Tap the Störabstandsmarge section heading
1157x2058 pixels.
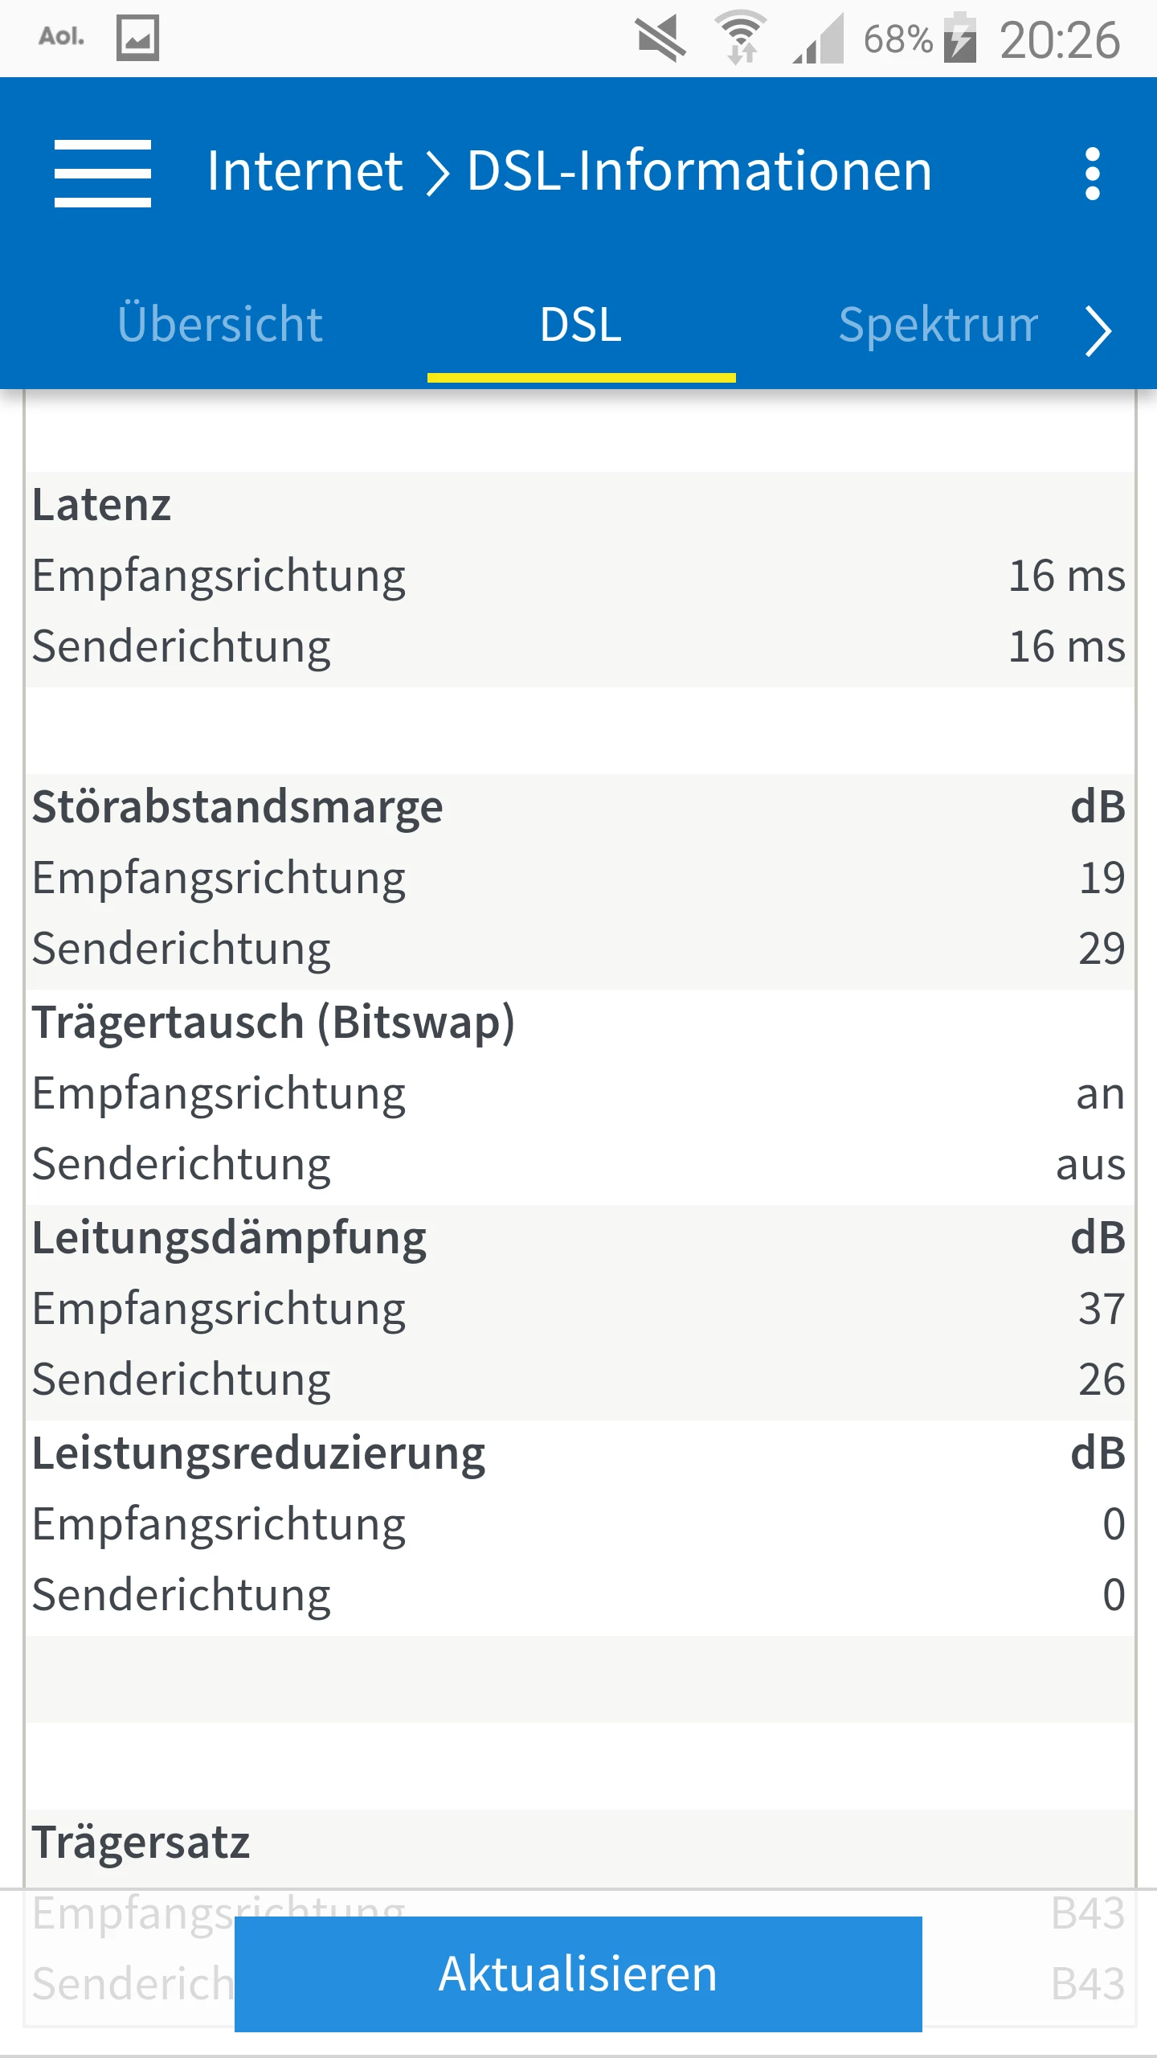[x=237, y=807]
